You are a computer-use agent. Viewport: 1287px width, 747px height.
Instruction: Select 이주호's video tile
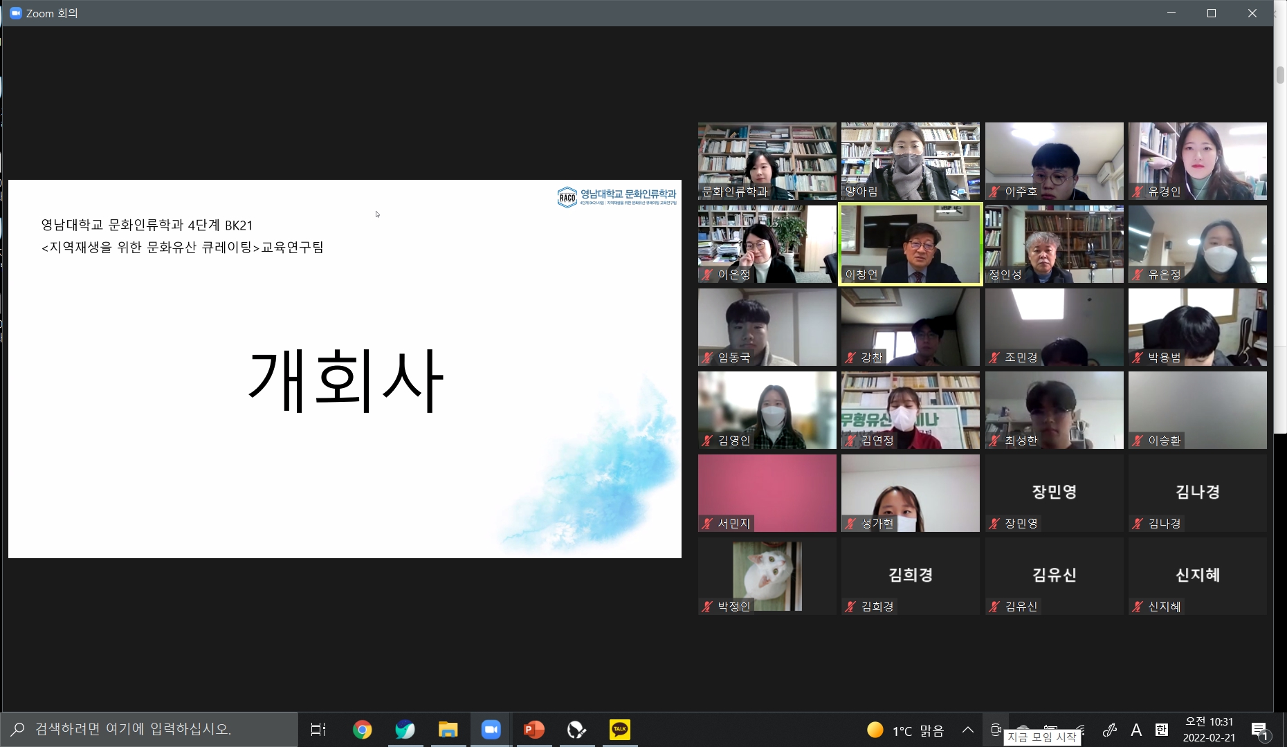(1054, 161)
